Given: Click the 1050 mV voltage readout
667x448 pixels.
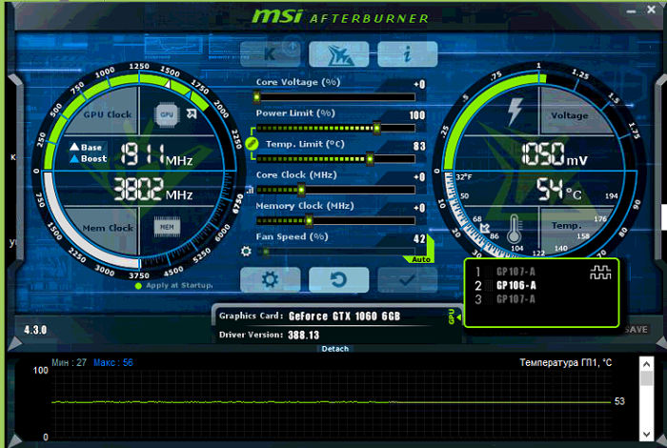Looking at the screenshot, I should (555, 154).
